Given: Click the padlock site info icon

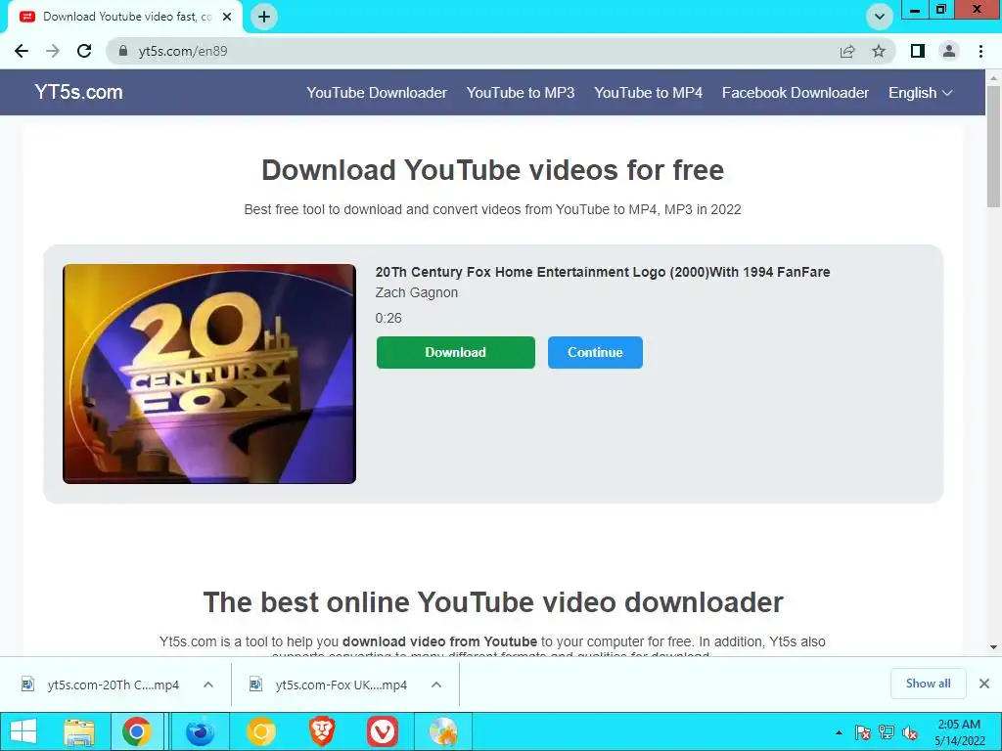Looking at the screenshot, I should [x=123, y=51].
